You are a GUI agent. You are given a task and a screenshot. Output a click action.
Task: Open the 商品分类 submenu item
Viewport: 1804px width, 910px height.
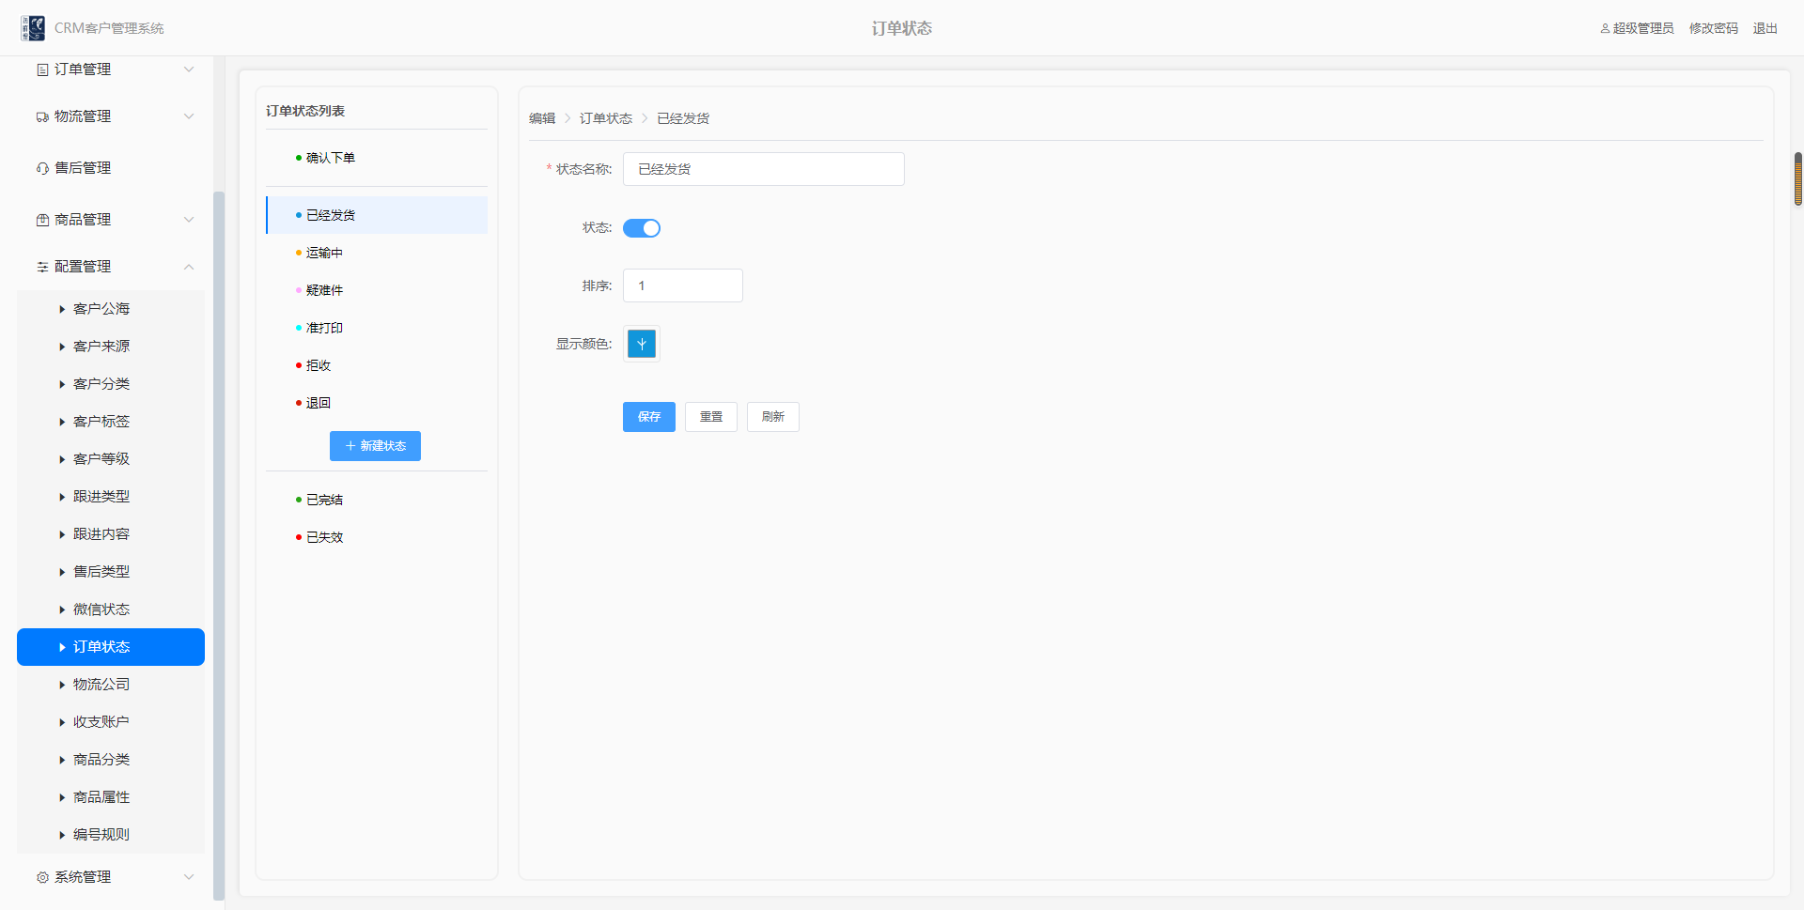point(111,760)
